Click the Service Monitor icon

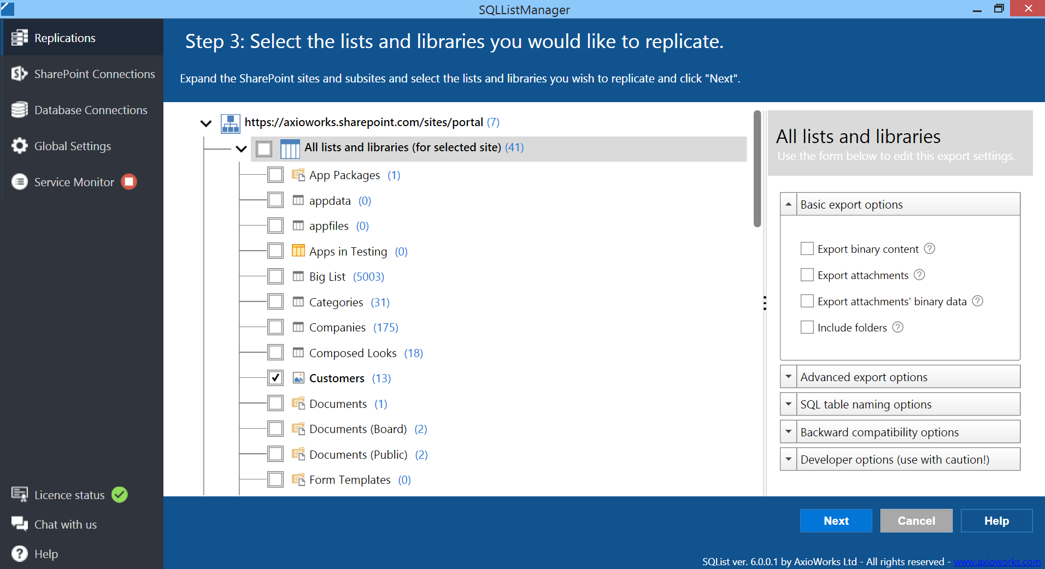pyautogui.click(x=20, y=182)
